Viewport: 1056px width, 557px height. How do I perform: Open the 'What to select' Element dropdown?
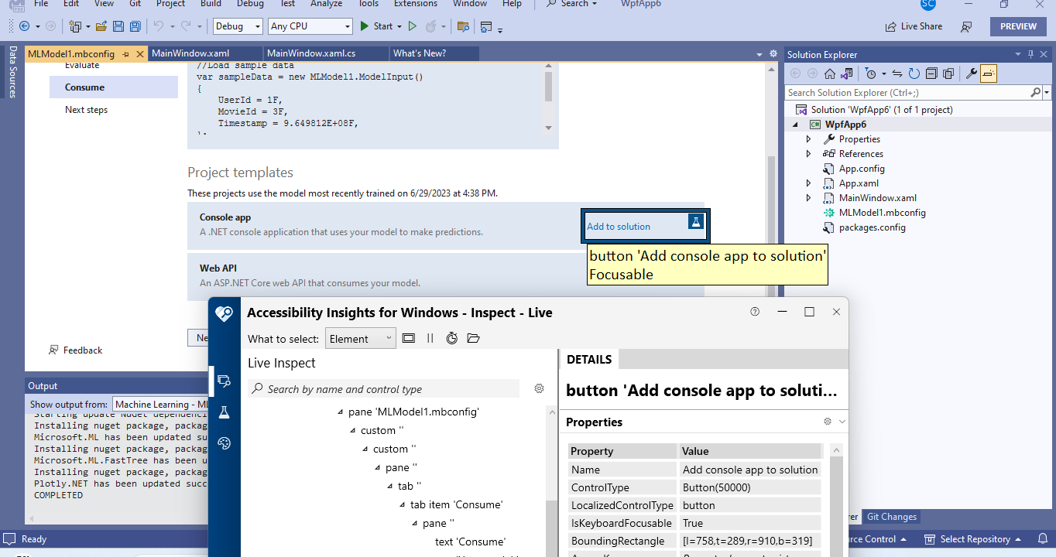(x=360, y=338)
